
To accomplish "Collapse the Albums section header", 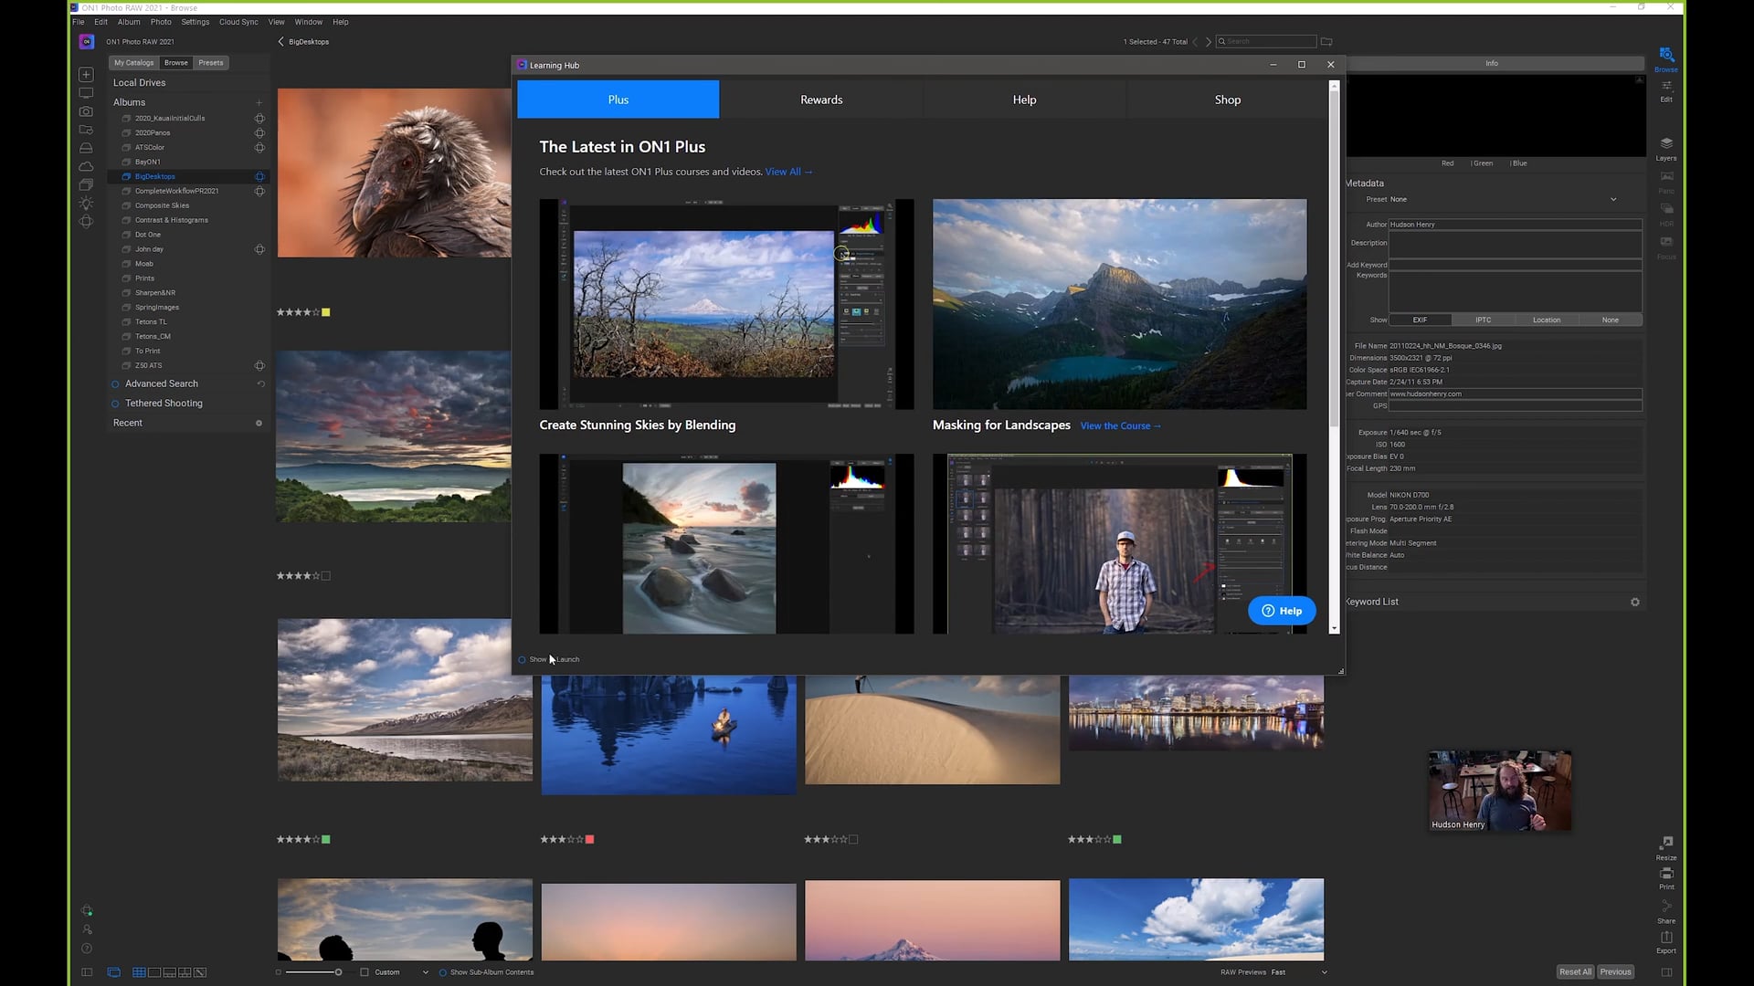I will click(129, 102).
